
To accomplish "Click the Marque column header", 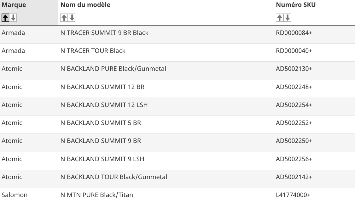I will pyautogui.click(x=14, y=5).
